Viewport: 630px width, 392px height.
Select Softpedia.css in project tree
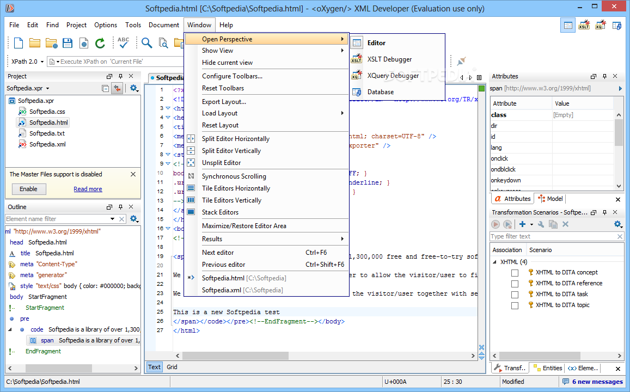tap(47, 112)
